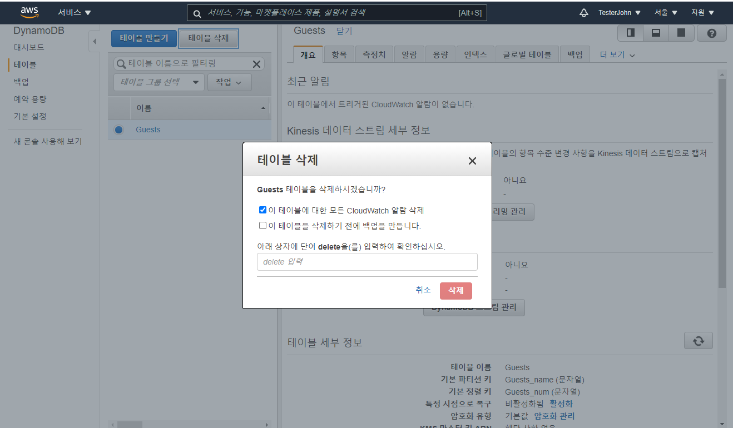The width and height of the screenshot is (733, 428).
Task: Click the 테이블 만들기 button
Action: tap(144, 38)
